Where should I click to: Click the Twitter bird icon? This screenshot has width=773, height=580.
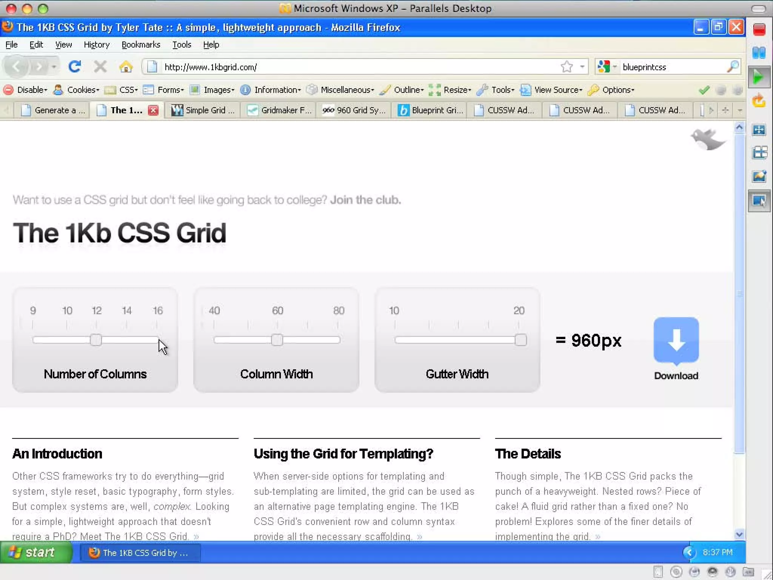pos(707,139)
